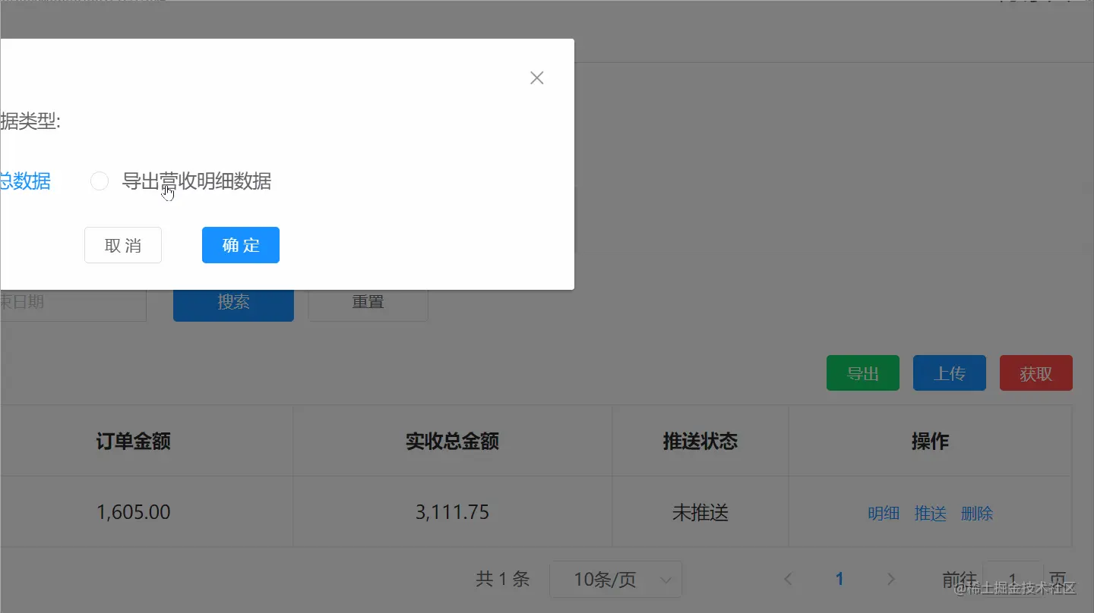Close the export dialog with the X icon
This screenshot has height=613, width=1094.
pyautogui.click(x=536, y=77)
